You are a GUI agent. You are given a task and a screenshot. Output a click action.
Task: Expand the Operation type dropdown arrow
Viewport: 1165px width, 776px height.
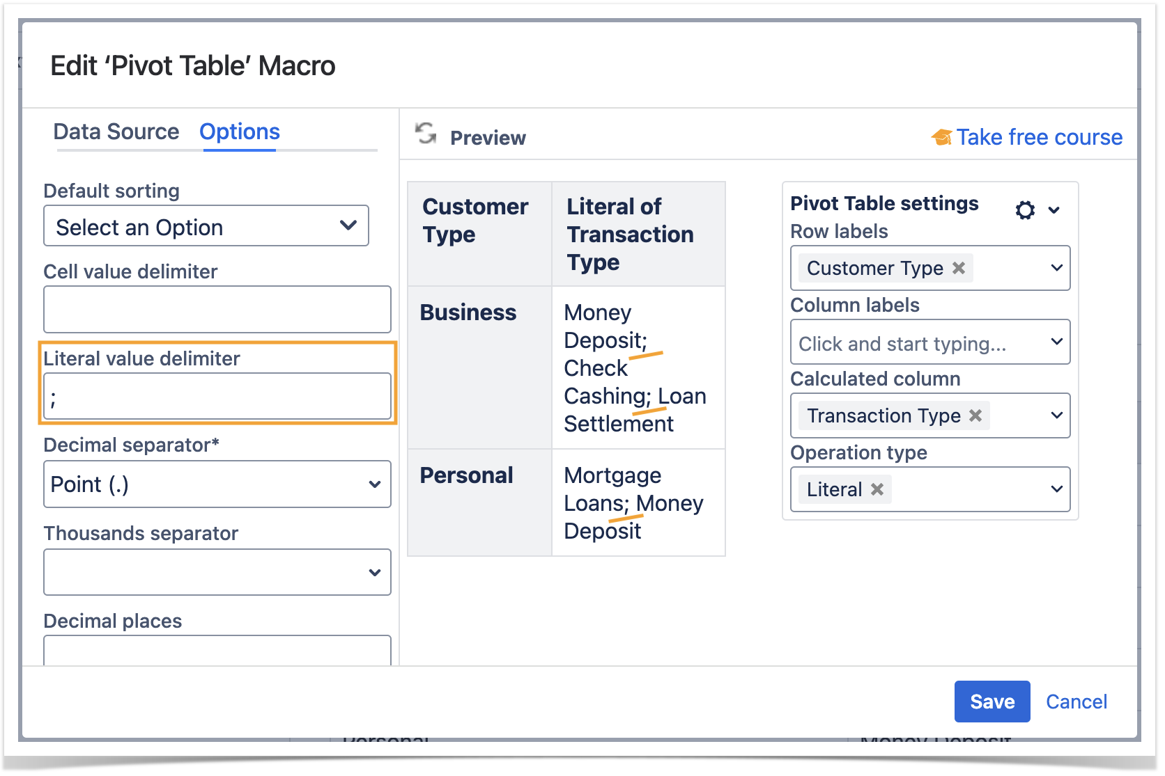(x=1056, y=489)
